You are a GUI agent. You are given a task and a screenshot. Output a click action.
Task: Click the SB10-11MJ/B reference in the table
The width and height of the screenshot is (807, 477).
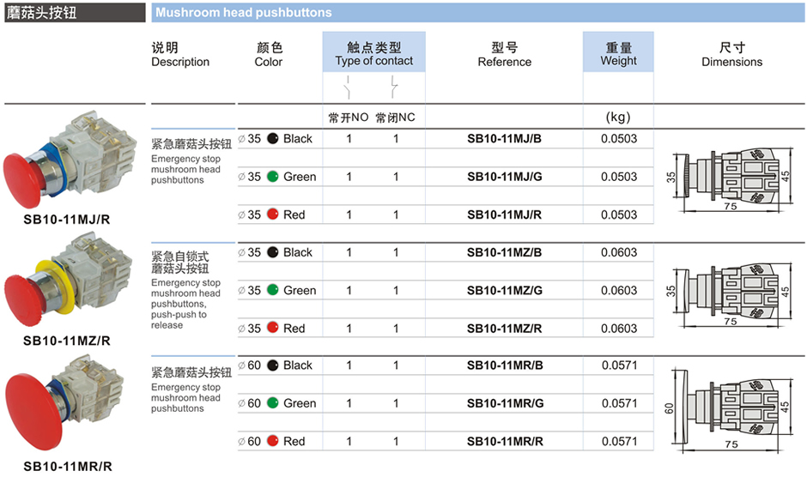tap(504, 139)
